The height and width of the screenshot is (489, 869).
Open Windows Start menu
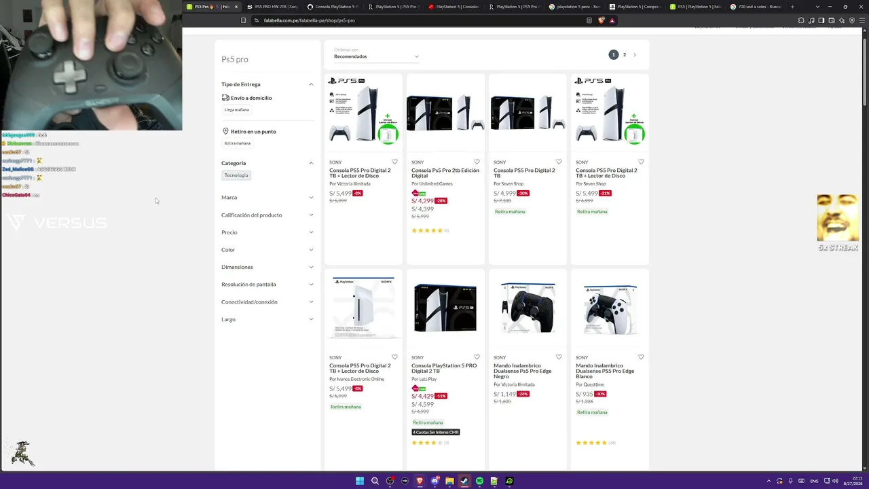(x=360, y=481)
